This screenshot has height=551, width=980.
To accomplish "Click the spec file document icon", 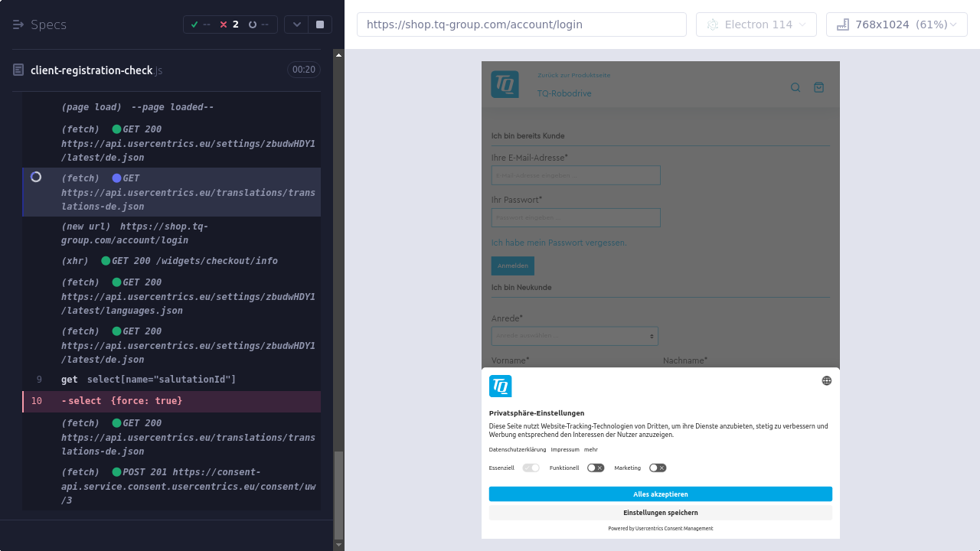I will [x=18, y=70].
